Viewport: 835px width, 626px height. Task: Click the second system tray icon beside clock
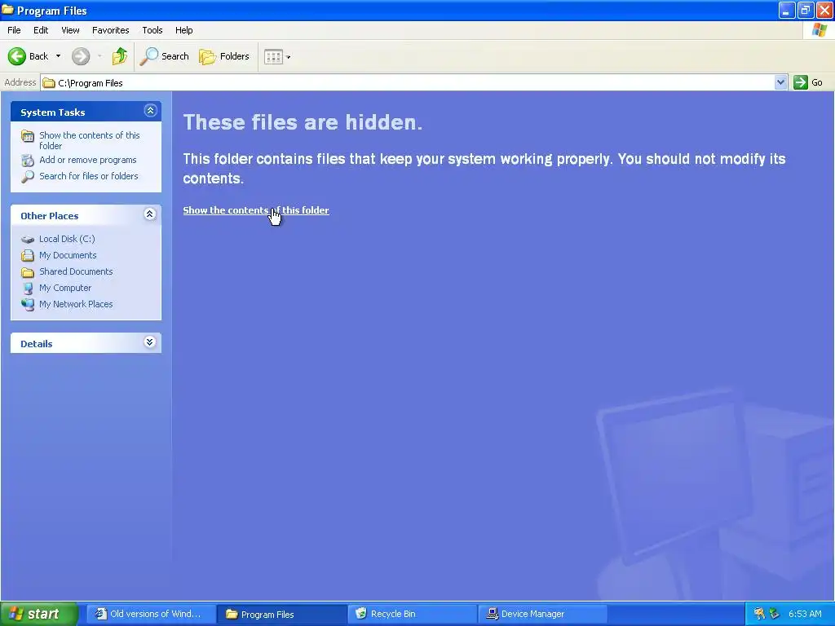pos(775,614)
